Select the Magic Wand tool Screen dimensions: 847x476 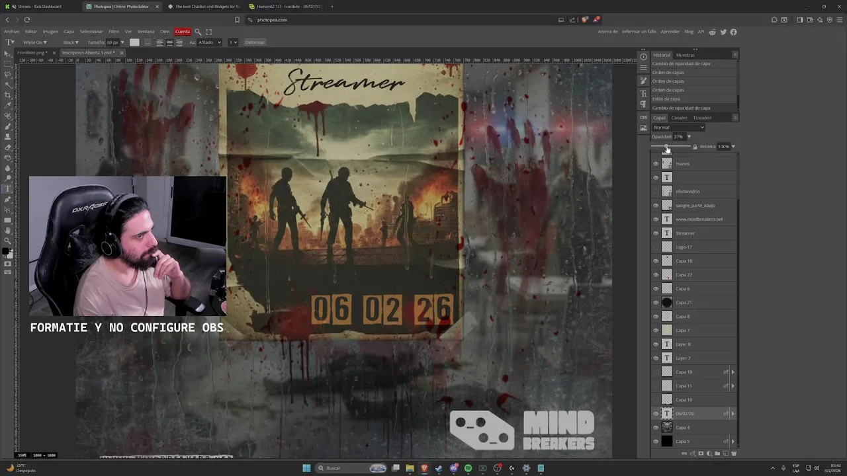coord(7,85)
